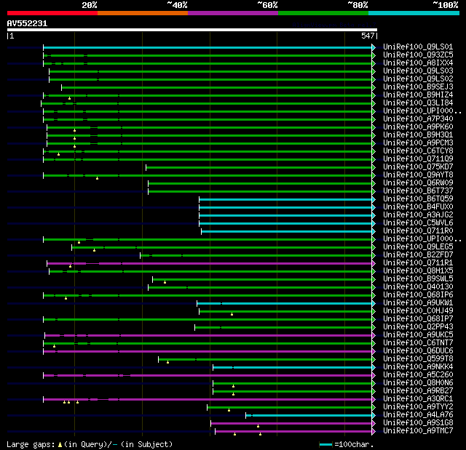Click the UniRef100_B9HIZ4 hit name
Viewport: 466px width, 450px height.
pyautogui.click(x=418, y=95)
